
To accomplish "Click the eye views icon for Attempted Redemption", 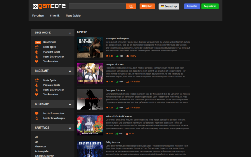I will click(107, 56).
